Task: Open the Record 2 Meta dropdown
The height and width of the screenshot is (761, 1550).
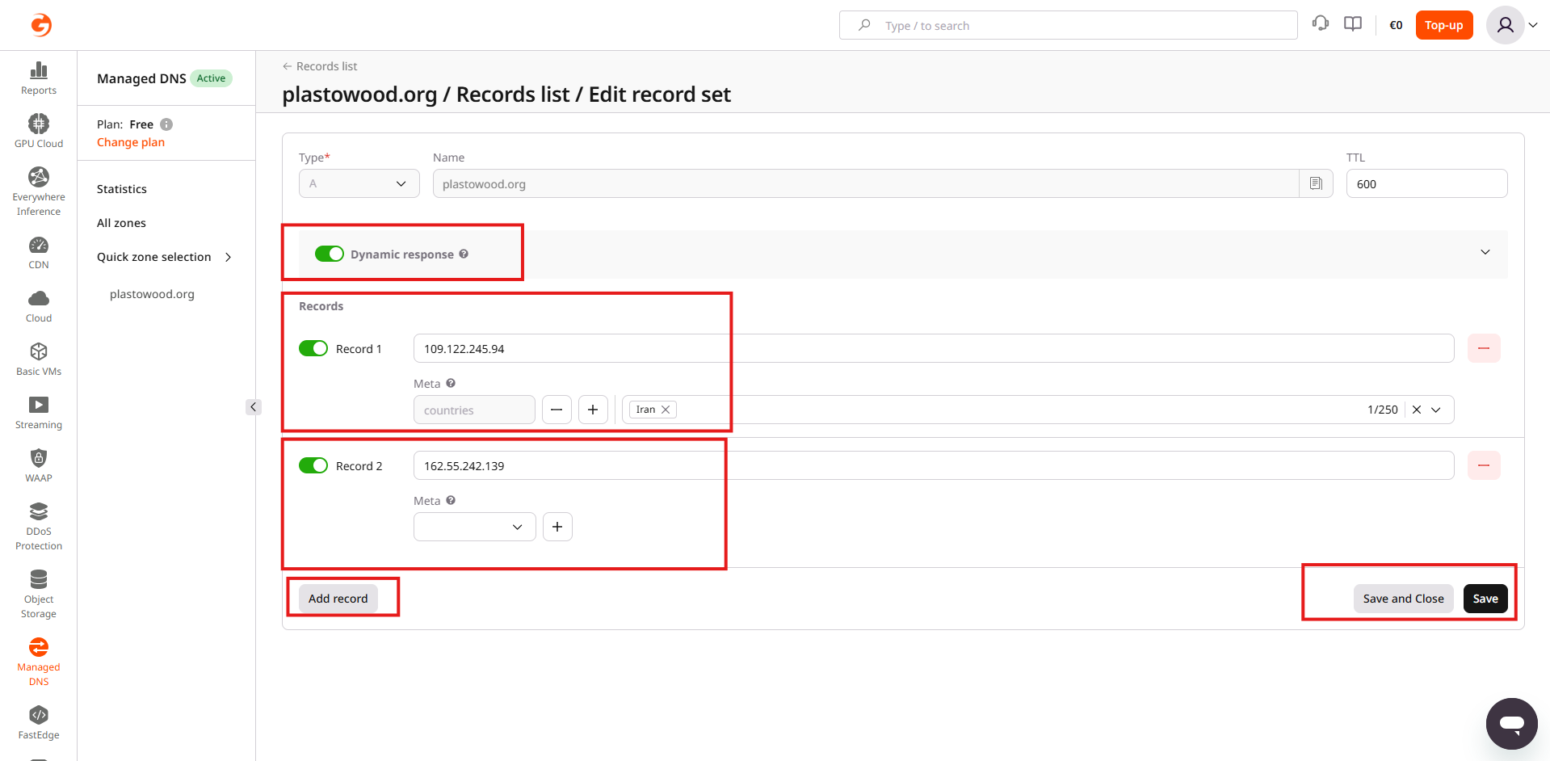Action: (x=474, y=527)
